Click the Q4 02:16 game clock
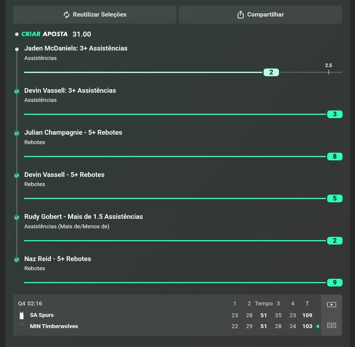 click(30, 304)
